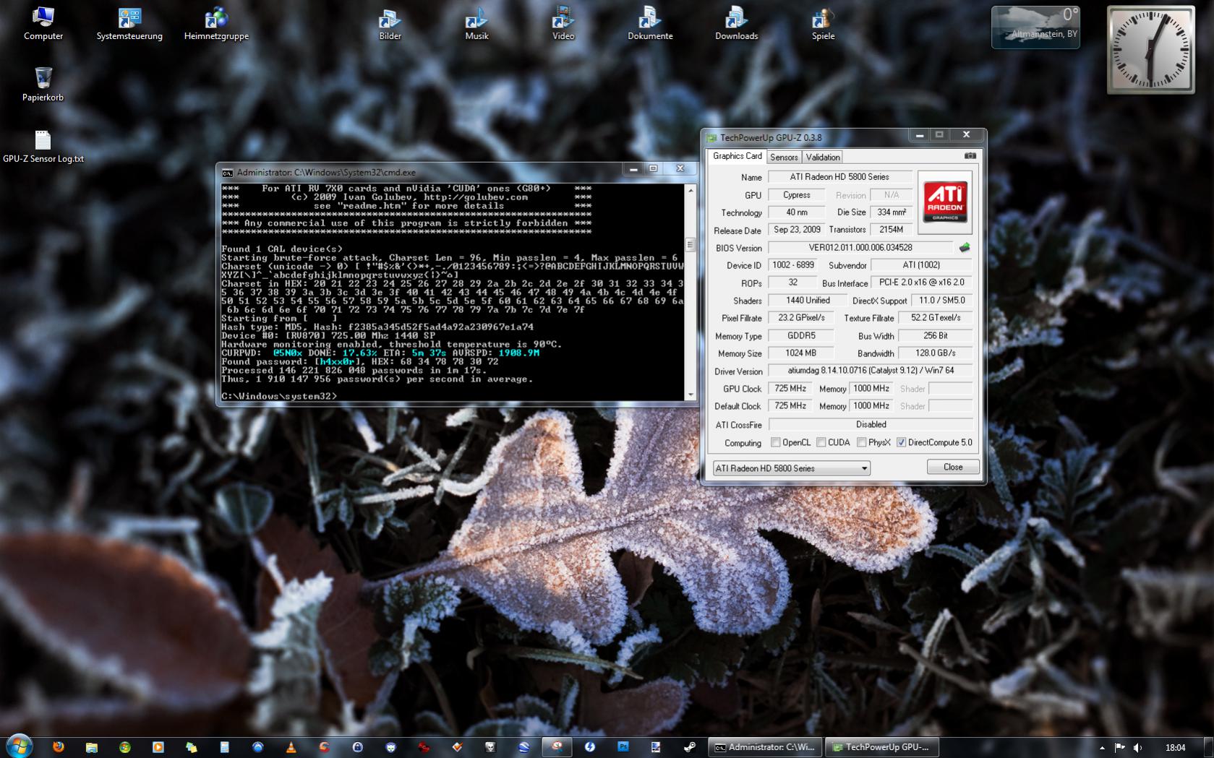The image size is (1214, 758).
Task: Click the BIOS Version value field
Action: pos(860,248)
